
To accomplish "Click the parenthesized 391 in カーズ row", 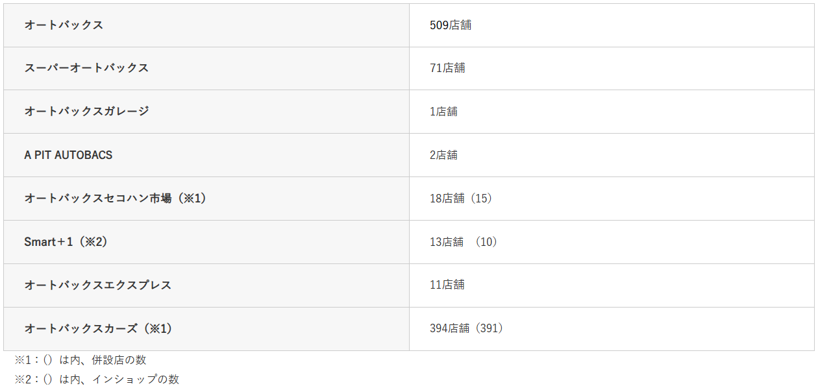I will [x=490, y=328].
